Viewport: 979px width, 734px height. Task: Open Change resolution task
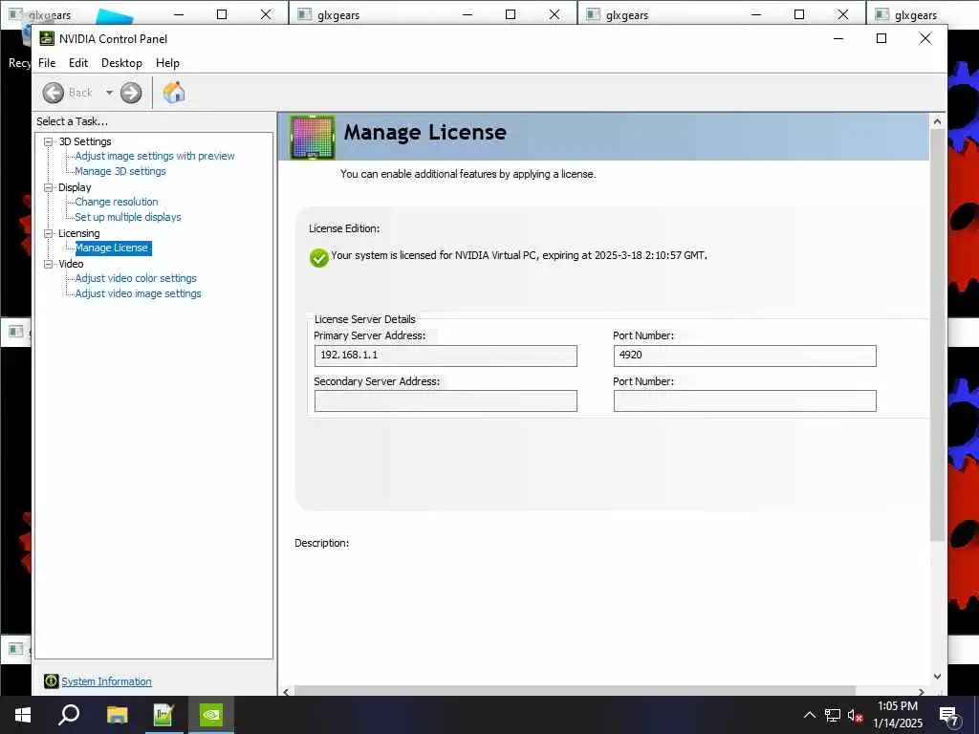point(117,202)
